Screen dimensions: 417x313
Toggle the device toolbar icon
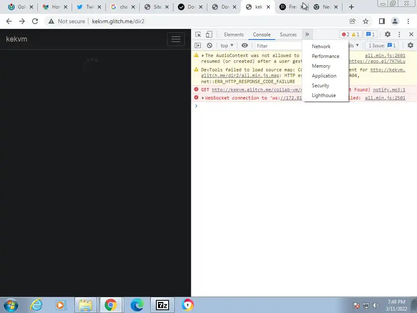[x=209, y=34]
